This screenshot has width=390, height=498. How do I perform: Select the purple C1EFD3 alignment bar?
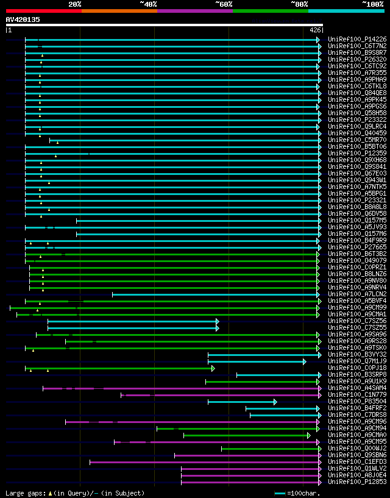206,463
